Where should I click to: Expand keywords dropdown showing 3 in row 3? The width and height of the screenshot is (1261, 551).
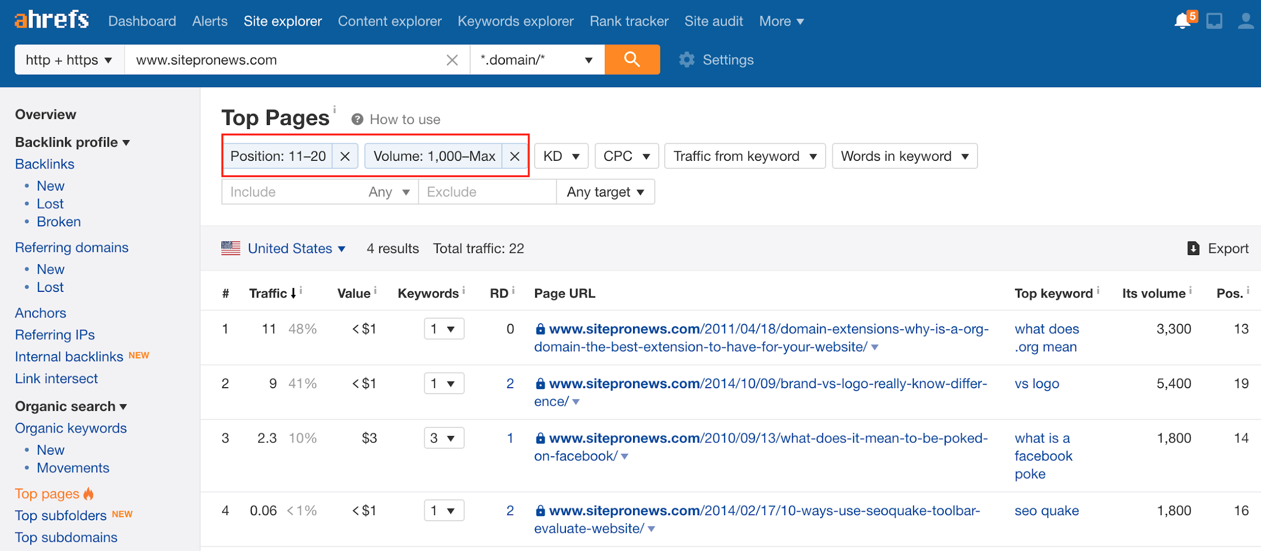tap(444, 438)
